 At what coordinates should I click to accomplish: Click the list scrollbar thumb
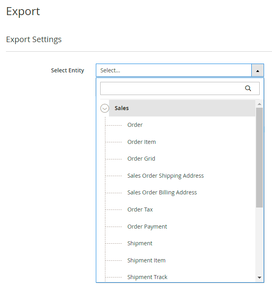[259, 157]
